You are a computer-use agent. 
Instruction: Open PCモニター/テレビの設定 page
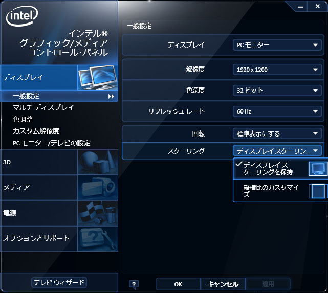tap(52, 143)
